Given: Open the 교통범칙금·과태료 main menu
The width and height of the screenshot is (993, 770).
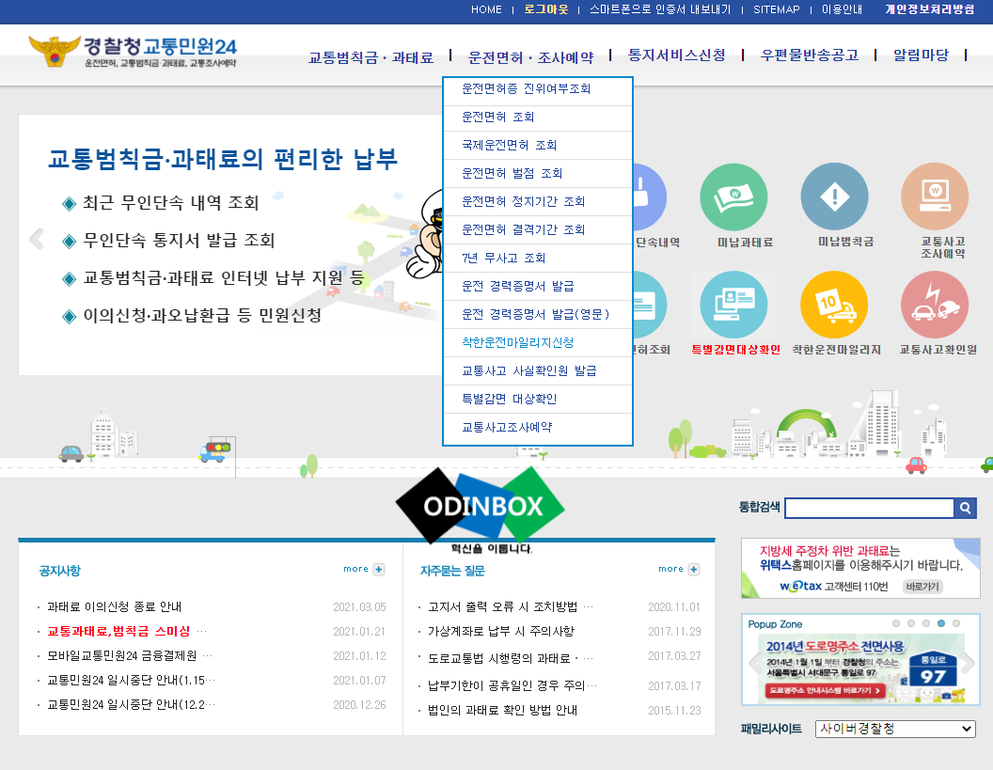Looking at the screenshot, I should pos(371,57).
